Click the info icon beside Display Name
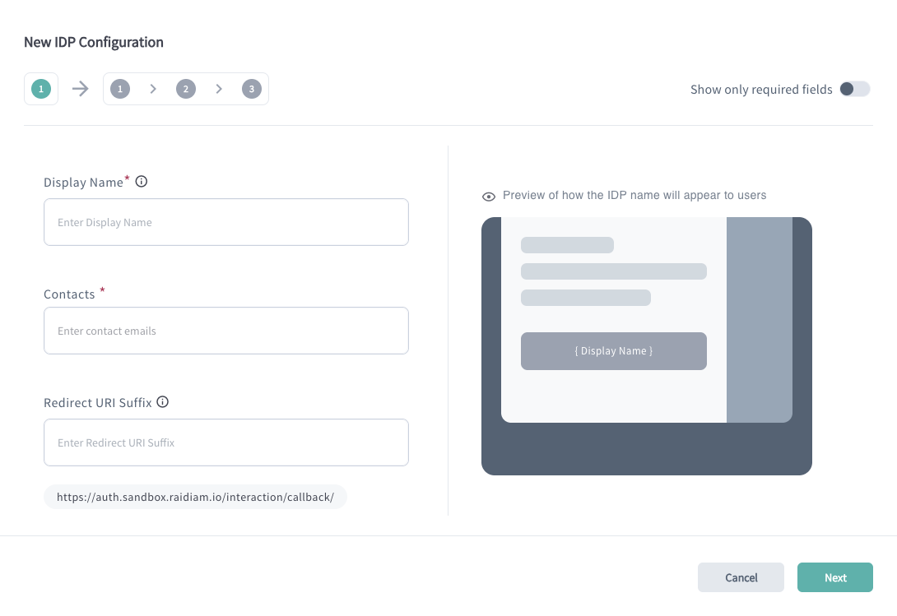Image resolution: width=897 pixels, height=616 pixels. pos(141,181)
